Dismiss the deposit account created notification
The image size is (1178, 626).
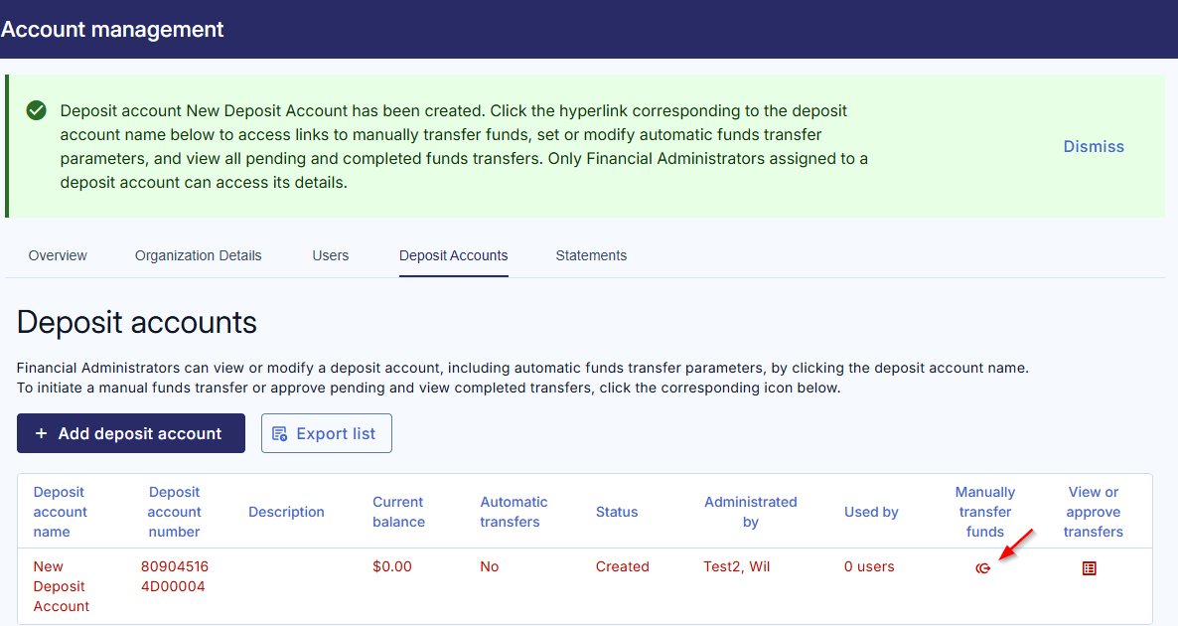click(1094, 146)
